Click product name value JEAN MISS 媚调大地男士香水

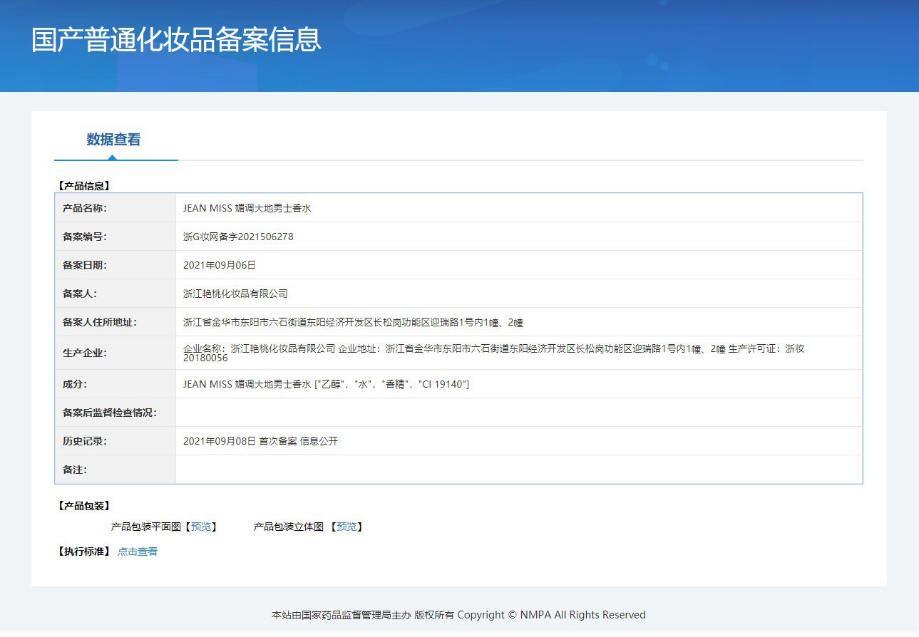pos(247,208)
